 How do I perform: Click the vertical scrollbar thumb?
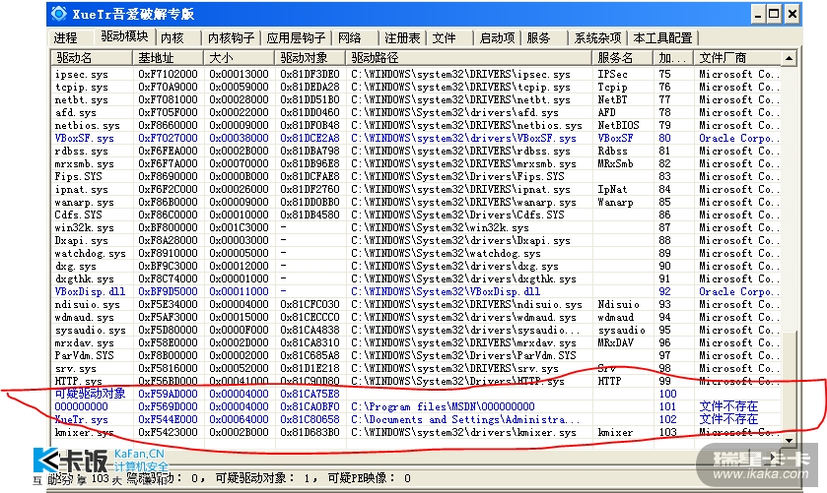(x=789, y=382)
